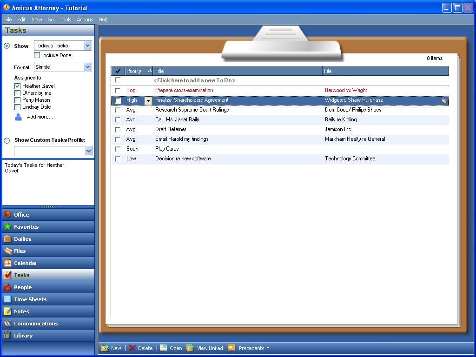This screenshot has height=357, width=476.
Task: Click the Priority sort triangle indicator
Action: pyautogui.click(x=149, y=71)
